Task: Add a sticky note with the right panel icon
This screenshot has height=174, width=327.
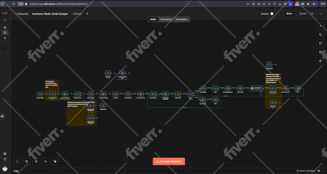Action: click(321, 43)
